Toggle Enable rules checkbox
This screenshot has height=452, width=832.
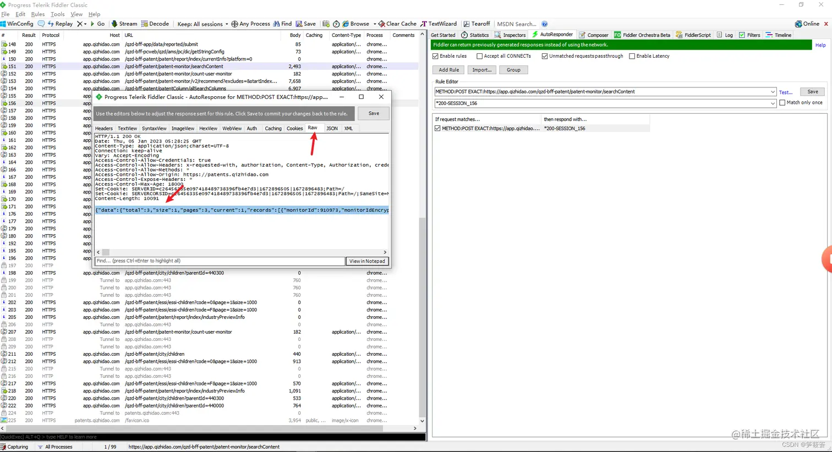[x=436, y=56]
